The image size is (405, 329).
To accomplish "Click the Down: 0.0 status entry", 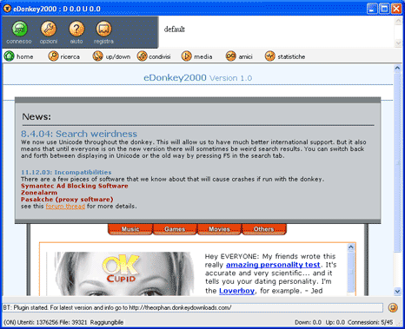I will click(x=308, y=322).
